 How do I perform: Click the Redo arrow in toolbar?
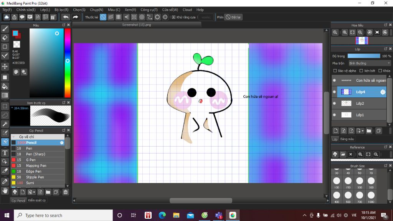click(76, 17)
